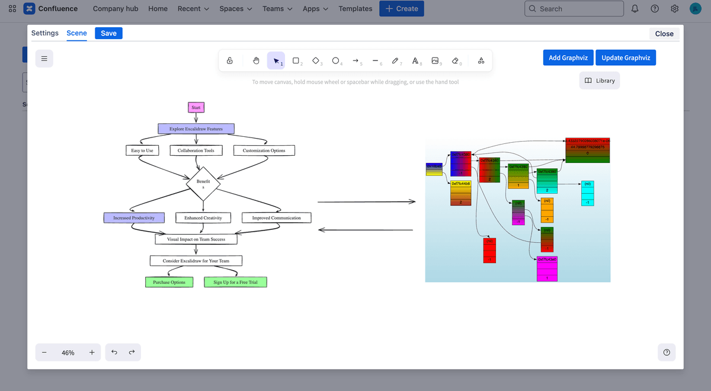The image size is (711, 391).
Task: Expand the Apps dropdown
Action: (315, 9)
